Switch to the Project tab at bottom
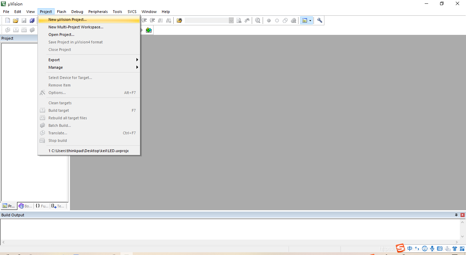The height and width of the screenshot is (255, 466). (x=9, y=206)
